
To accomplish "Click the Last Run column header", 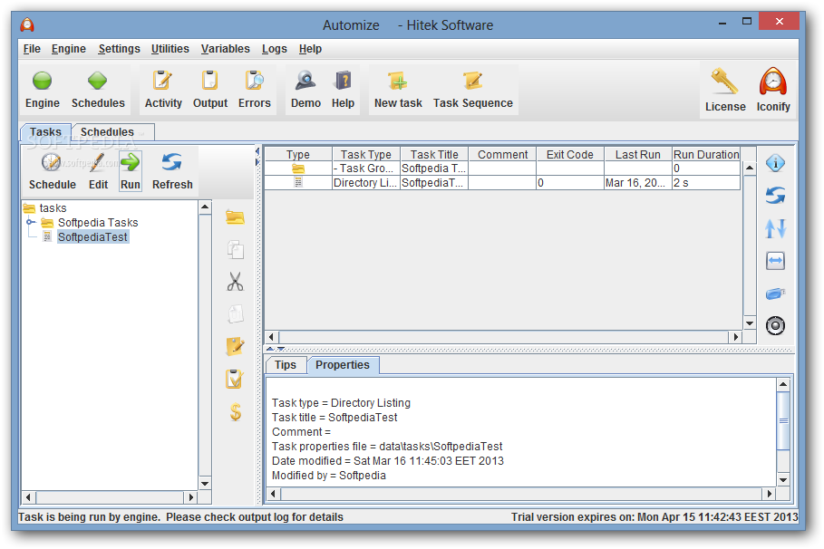I will tap(637, 154).
